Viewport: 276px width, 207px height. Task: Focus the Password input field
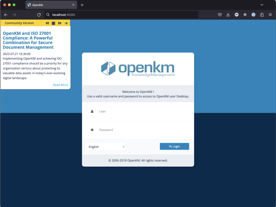click(x=138, y=130)
